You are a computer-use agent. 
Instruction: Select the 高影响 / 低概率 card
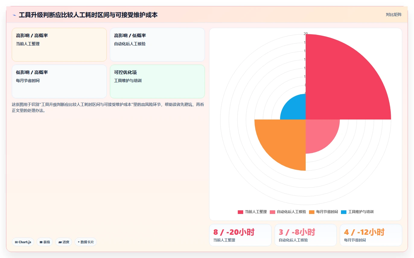tap(157, 45)
